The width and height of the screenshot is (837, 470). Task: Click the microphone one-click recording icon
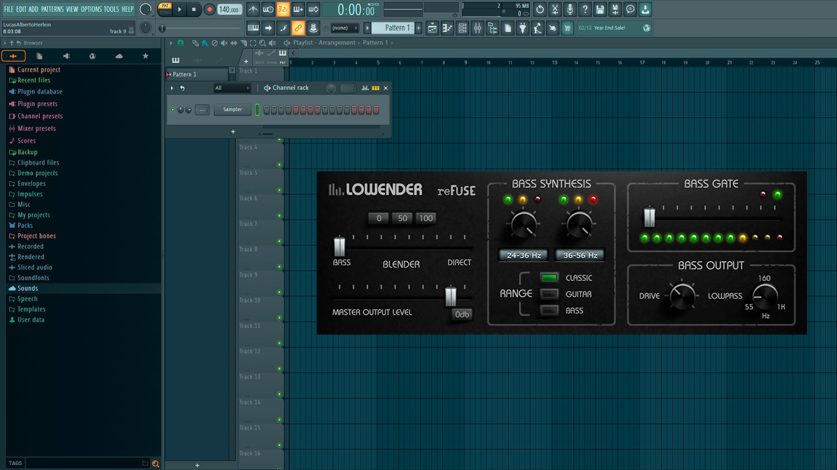click(570, 9)
